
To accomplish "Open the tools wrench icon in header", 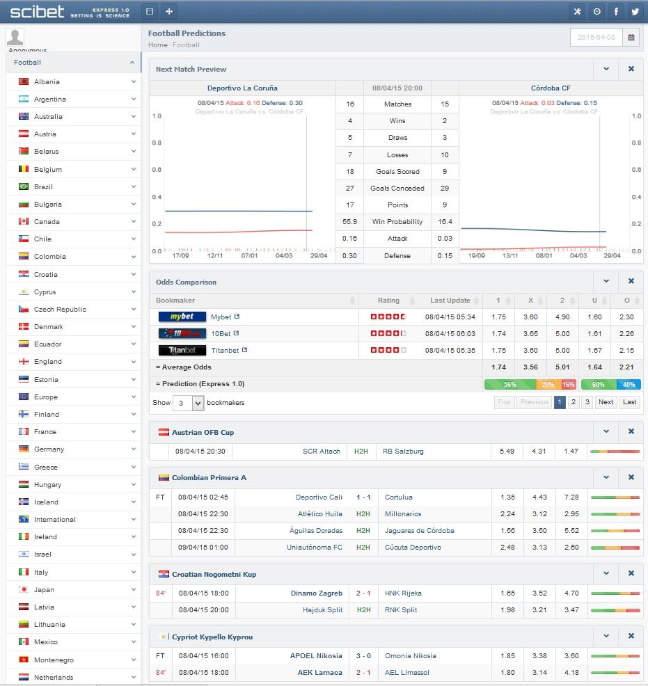I will point(578,11).
